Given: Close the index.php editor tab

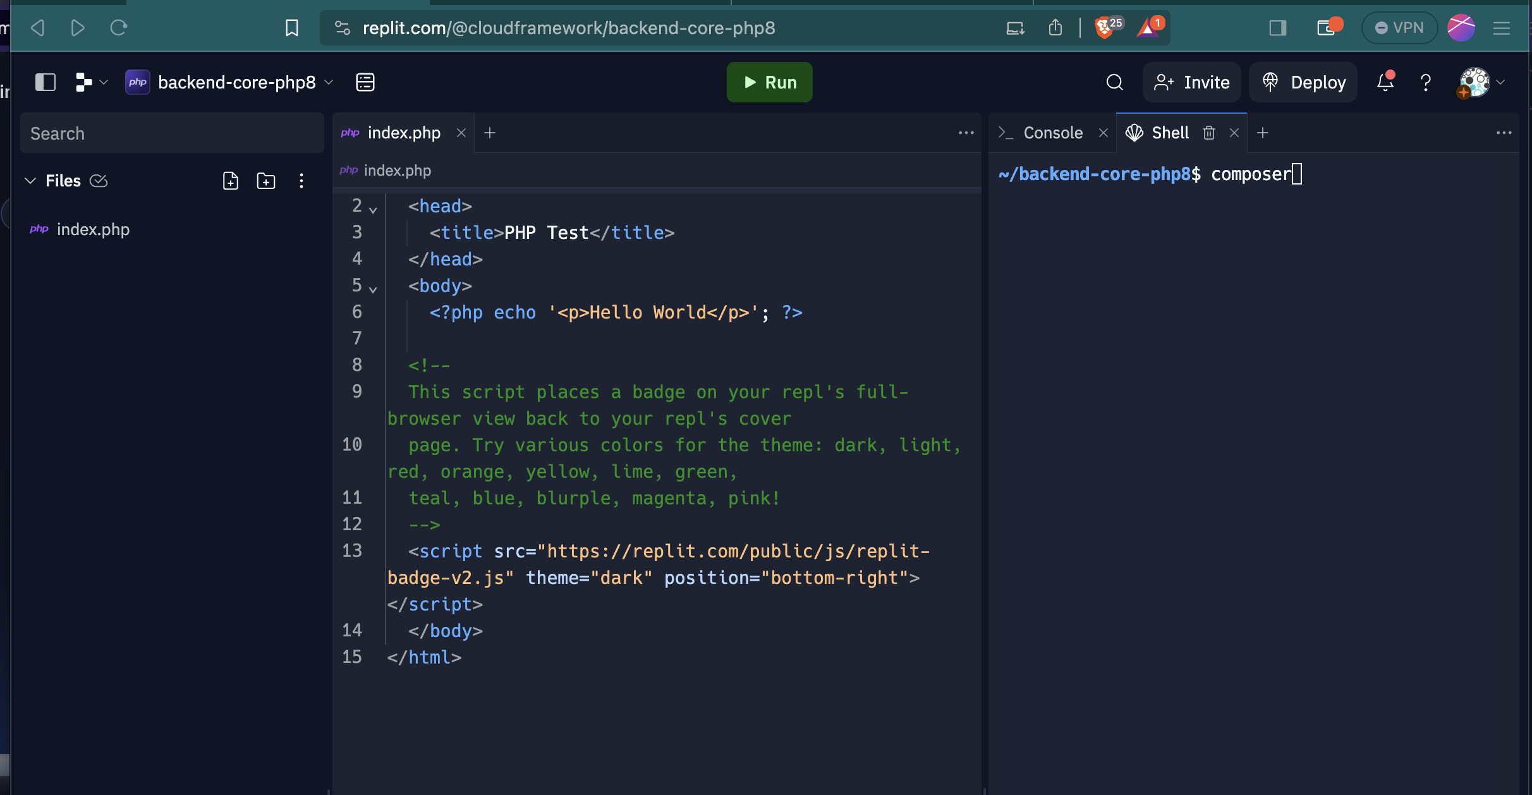Looking at the screenshot, I should pos(461,133).
